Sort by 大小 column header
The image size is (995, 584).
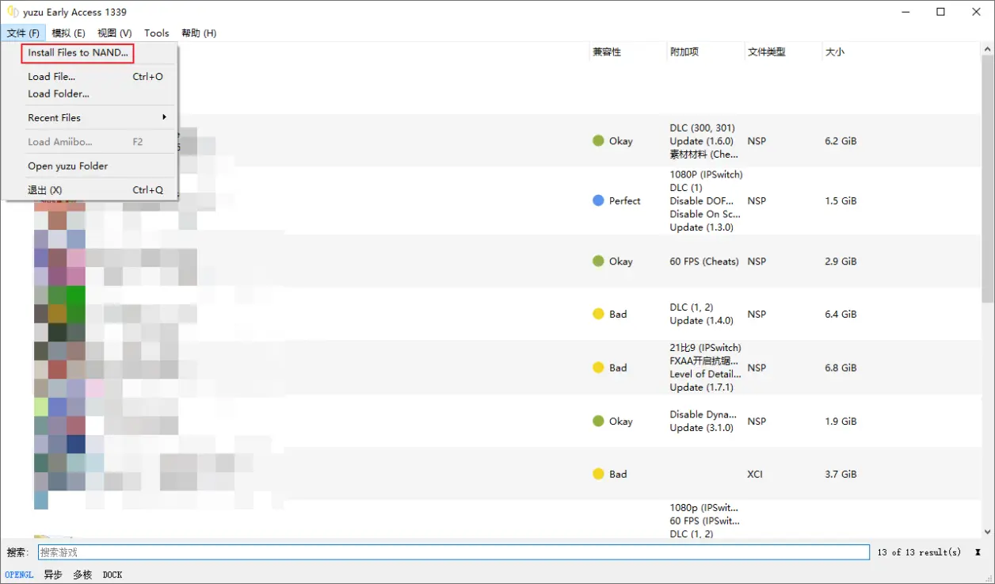(x=835, y=52)
